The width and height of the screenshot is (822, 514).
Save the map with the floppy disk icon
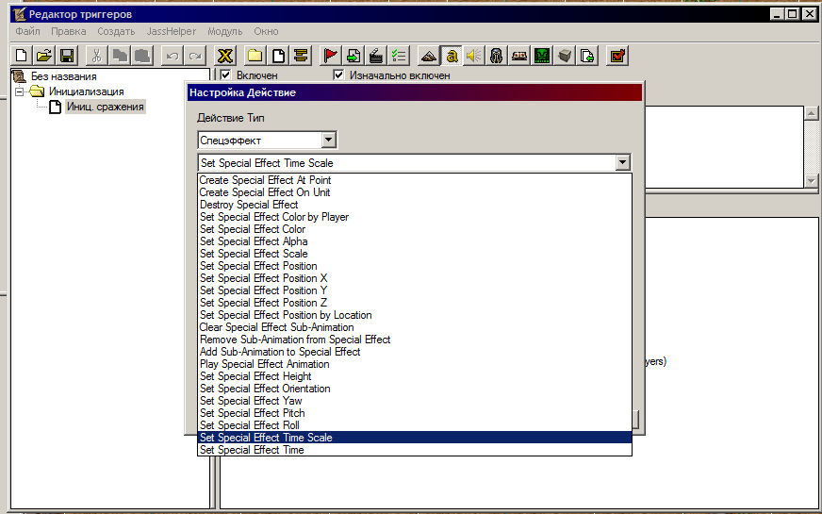67,55
